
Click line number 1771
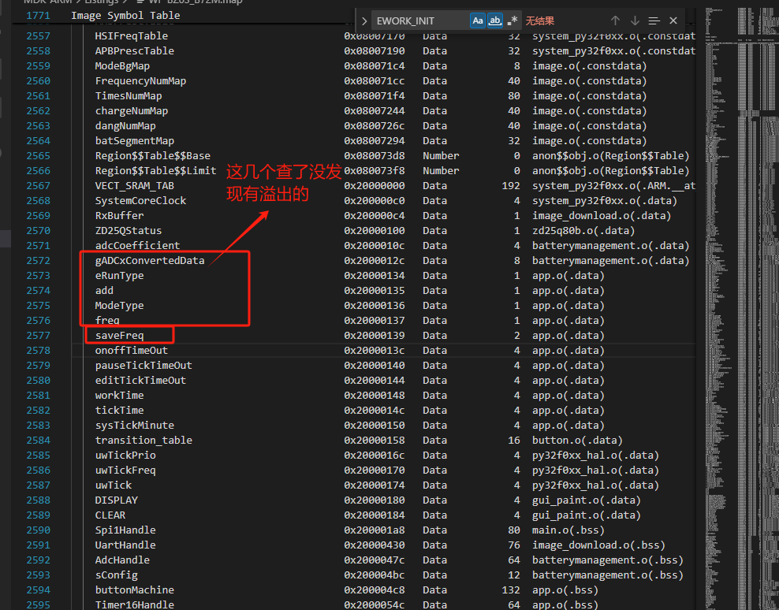tap(39, 16)
